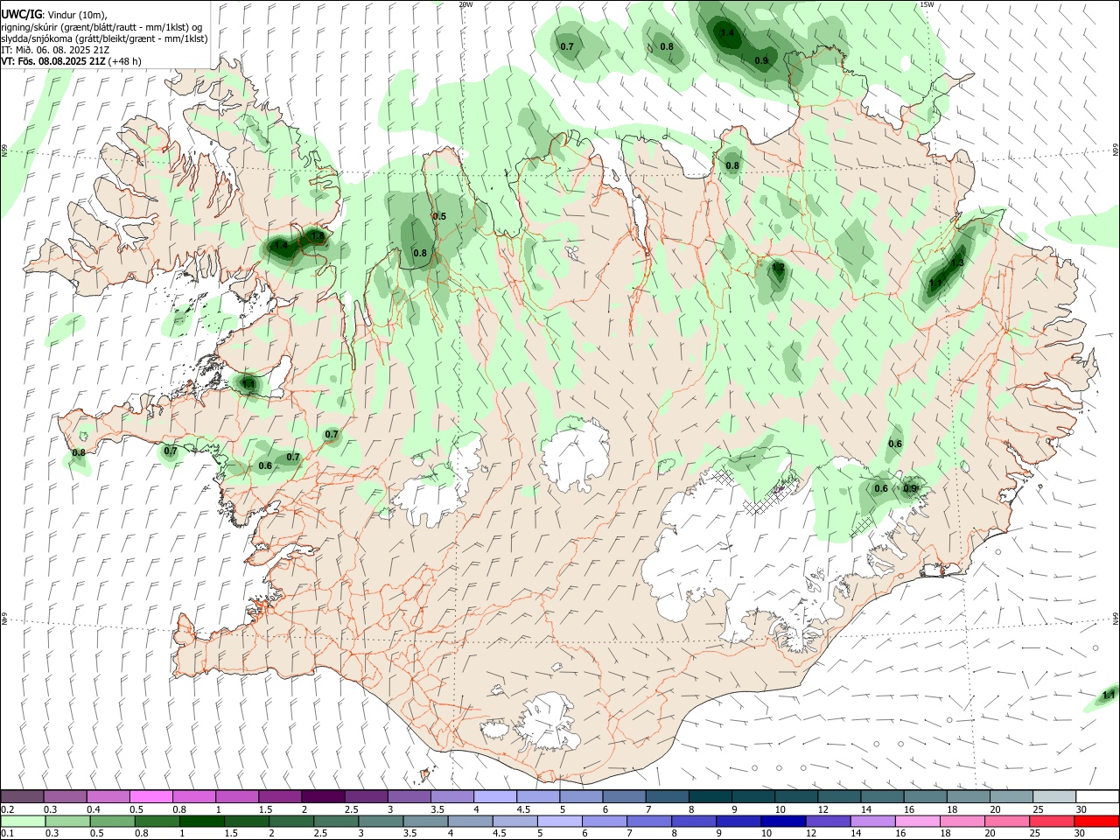Select the darkest purple 2 swatch, upper legend row

coord(322,796)
